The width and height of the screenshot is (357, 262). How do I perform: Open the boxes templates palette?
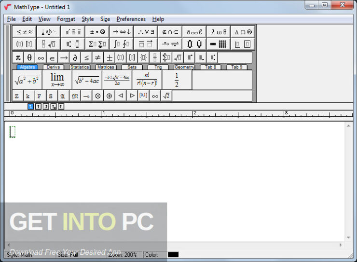point(243,44)
